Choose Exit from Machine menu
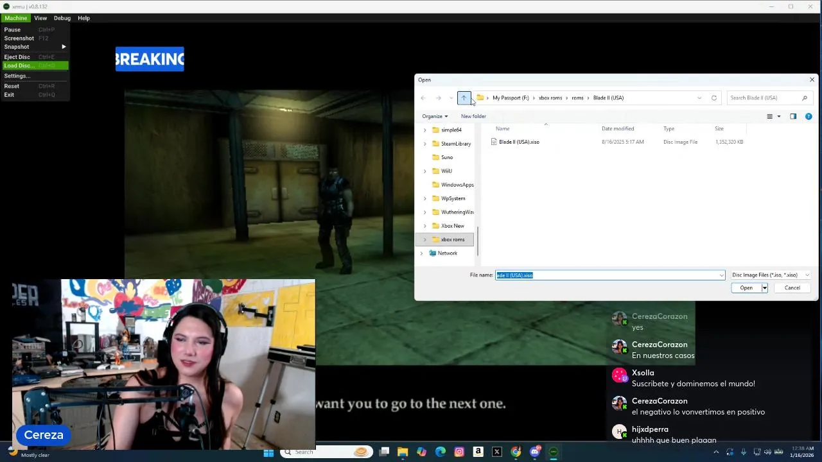This screenshot has width=822, height=462. point(35,95)
